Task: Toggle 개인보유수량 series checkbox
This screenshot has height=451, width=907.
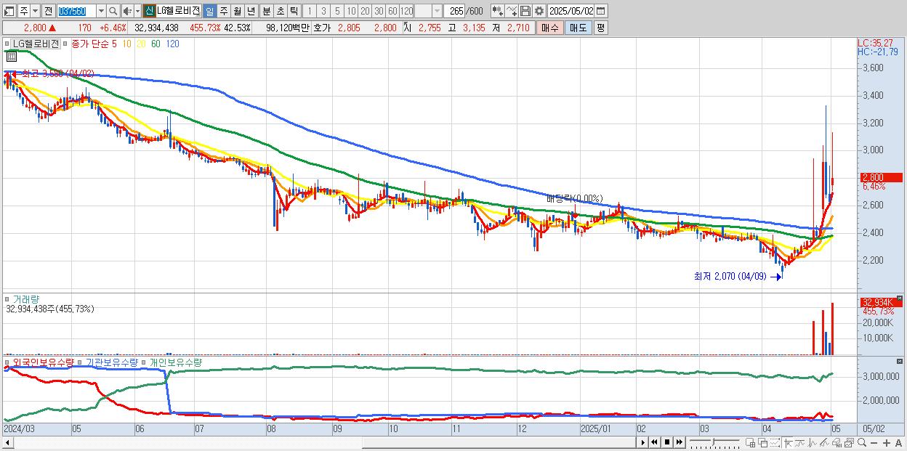Action: pyautogui.click(x=145, y=362)
